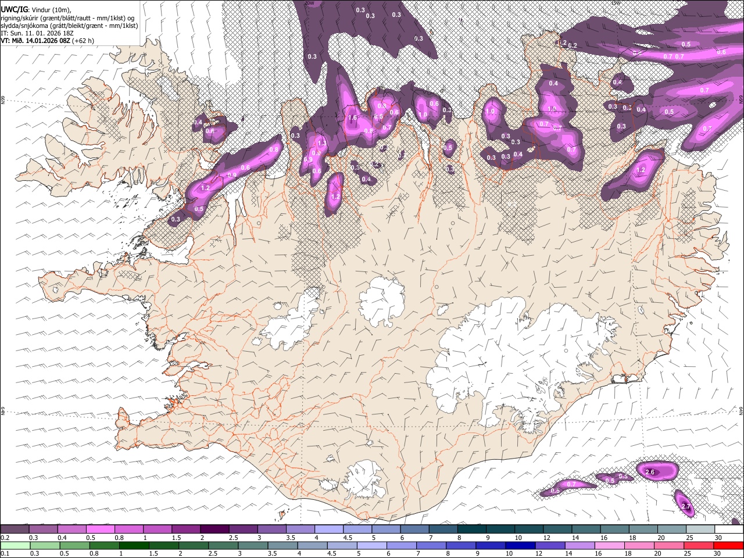The image size is (744, 558).
Task: Pick the bright magenta 0.5 swatch, upper legend
Action: point(100,530)
